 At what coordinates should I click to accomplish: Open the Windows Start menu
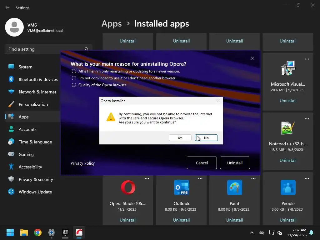(10, 232)
